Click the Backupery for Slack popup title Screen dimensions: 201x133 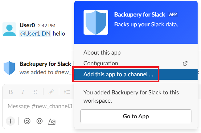[140, 14]
